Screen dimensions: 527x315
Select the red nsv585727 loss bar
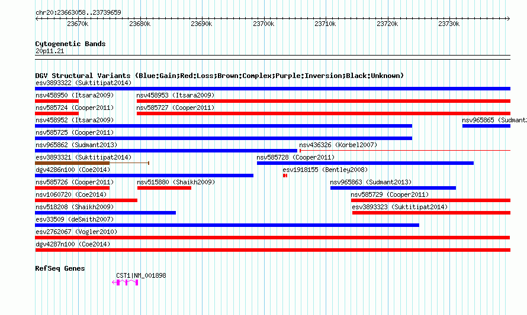[324, 113]
